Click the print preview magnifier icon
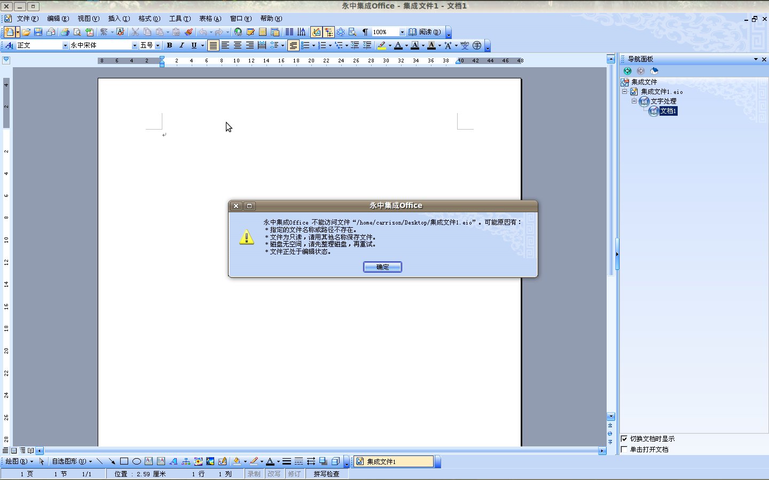 point(77,32)
